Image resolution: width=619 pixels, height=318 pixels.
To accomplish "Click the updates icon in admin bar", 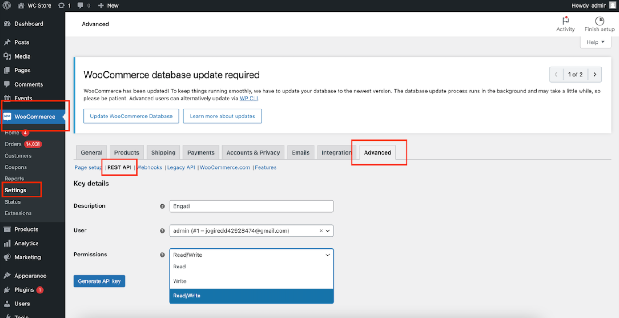I will [61, 6].
